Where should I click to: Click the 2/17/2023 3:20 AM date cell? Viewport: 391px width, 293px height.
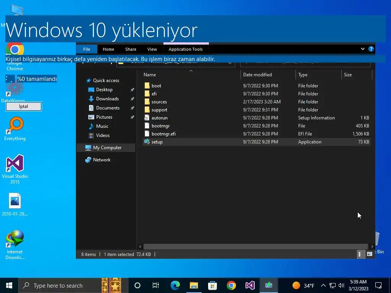[x=262, y=101]
